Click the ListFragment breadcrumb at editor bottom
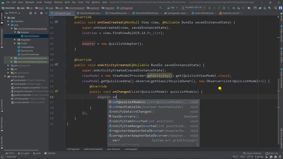 (73, 149)
